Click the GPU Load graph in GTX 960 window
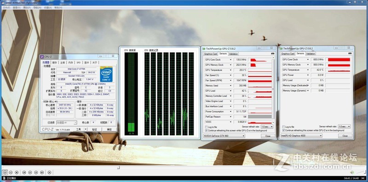 [260, 91]
